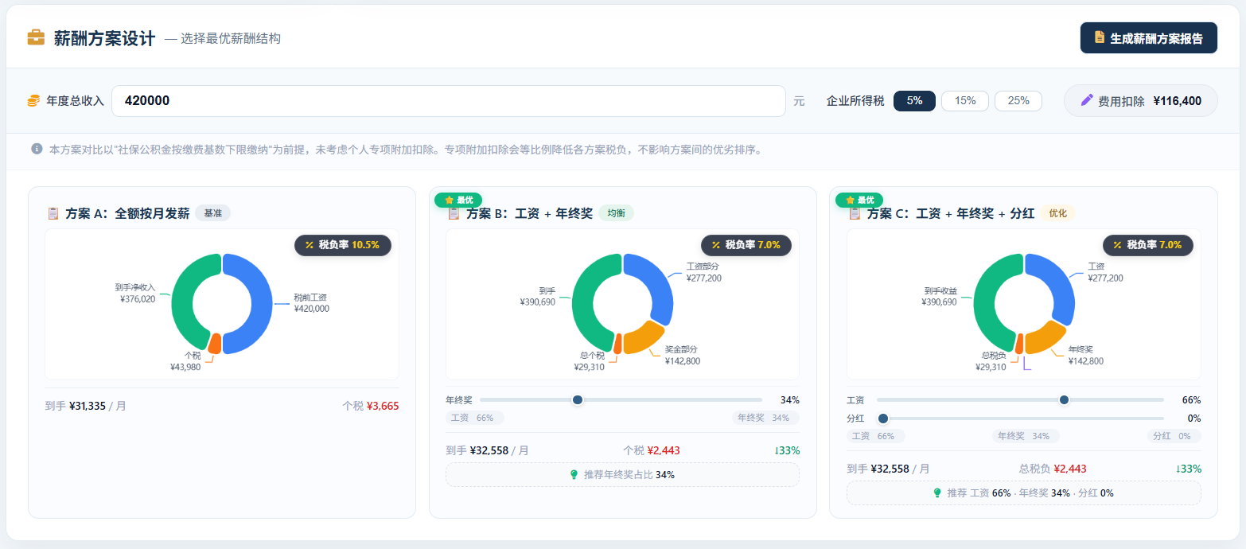Click the 税负率 10.5% badge in 方案 A
The height and width of the screenshot is (549, 1246).
(343, 245)
